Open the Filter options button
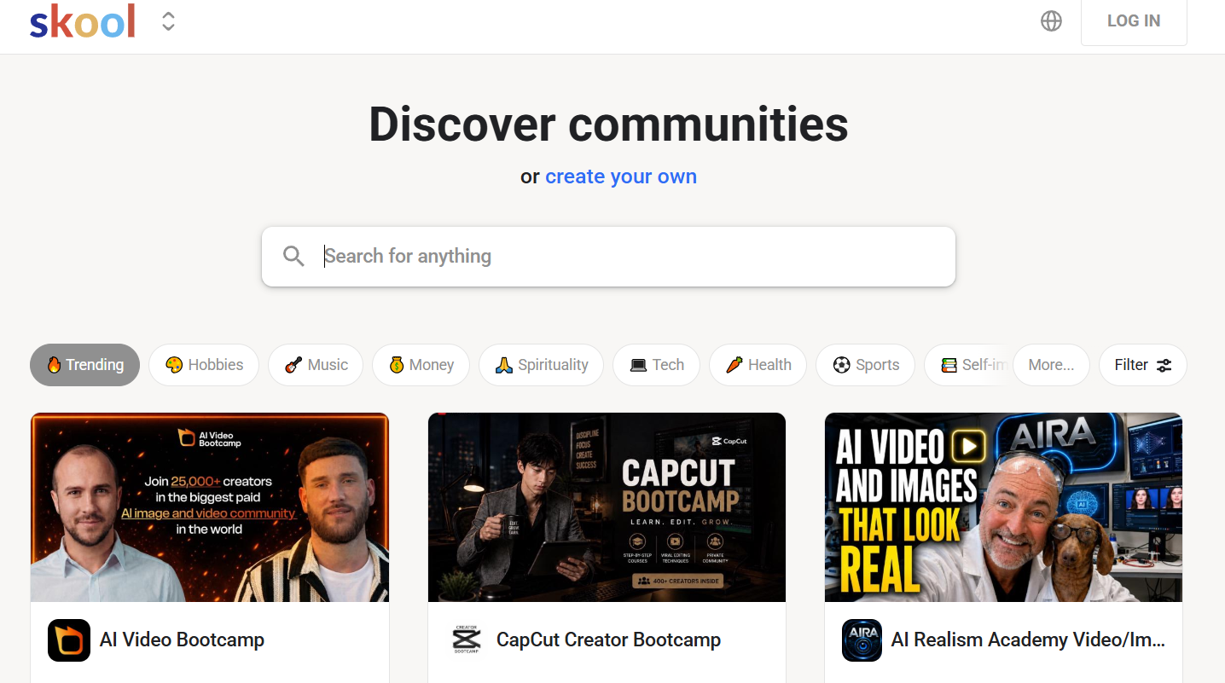Screen dimensions: 1225x683 1143,365
